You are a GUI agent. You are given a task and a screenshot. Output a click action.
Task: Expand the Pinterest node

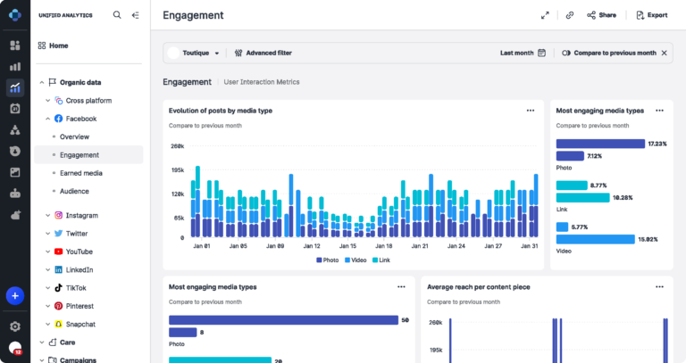coord(47,306)
